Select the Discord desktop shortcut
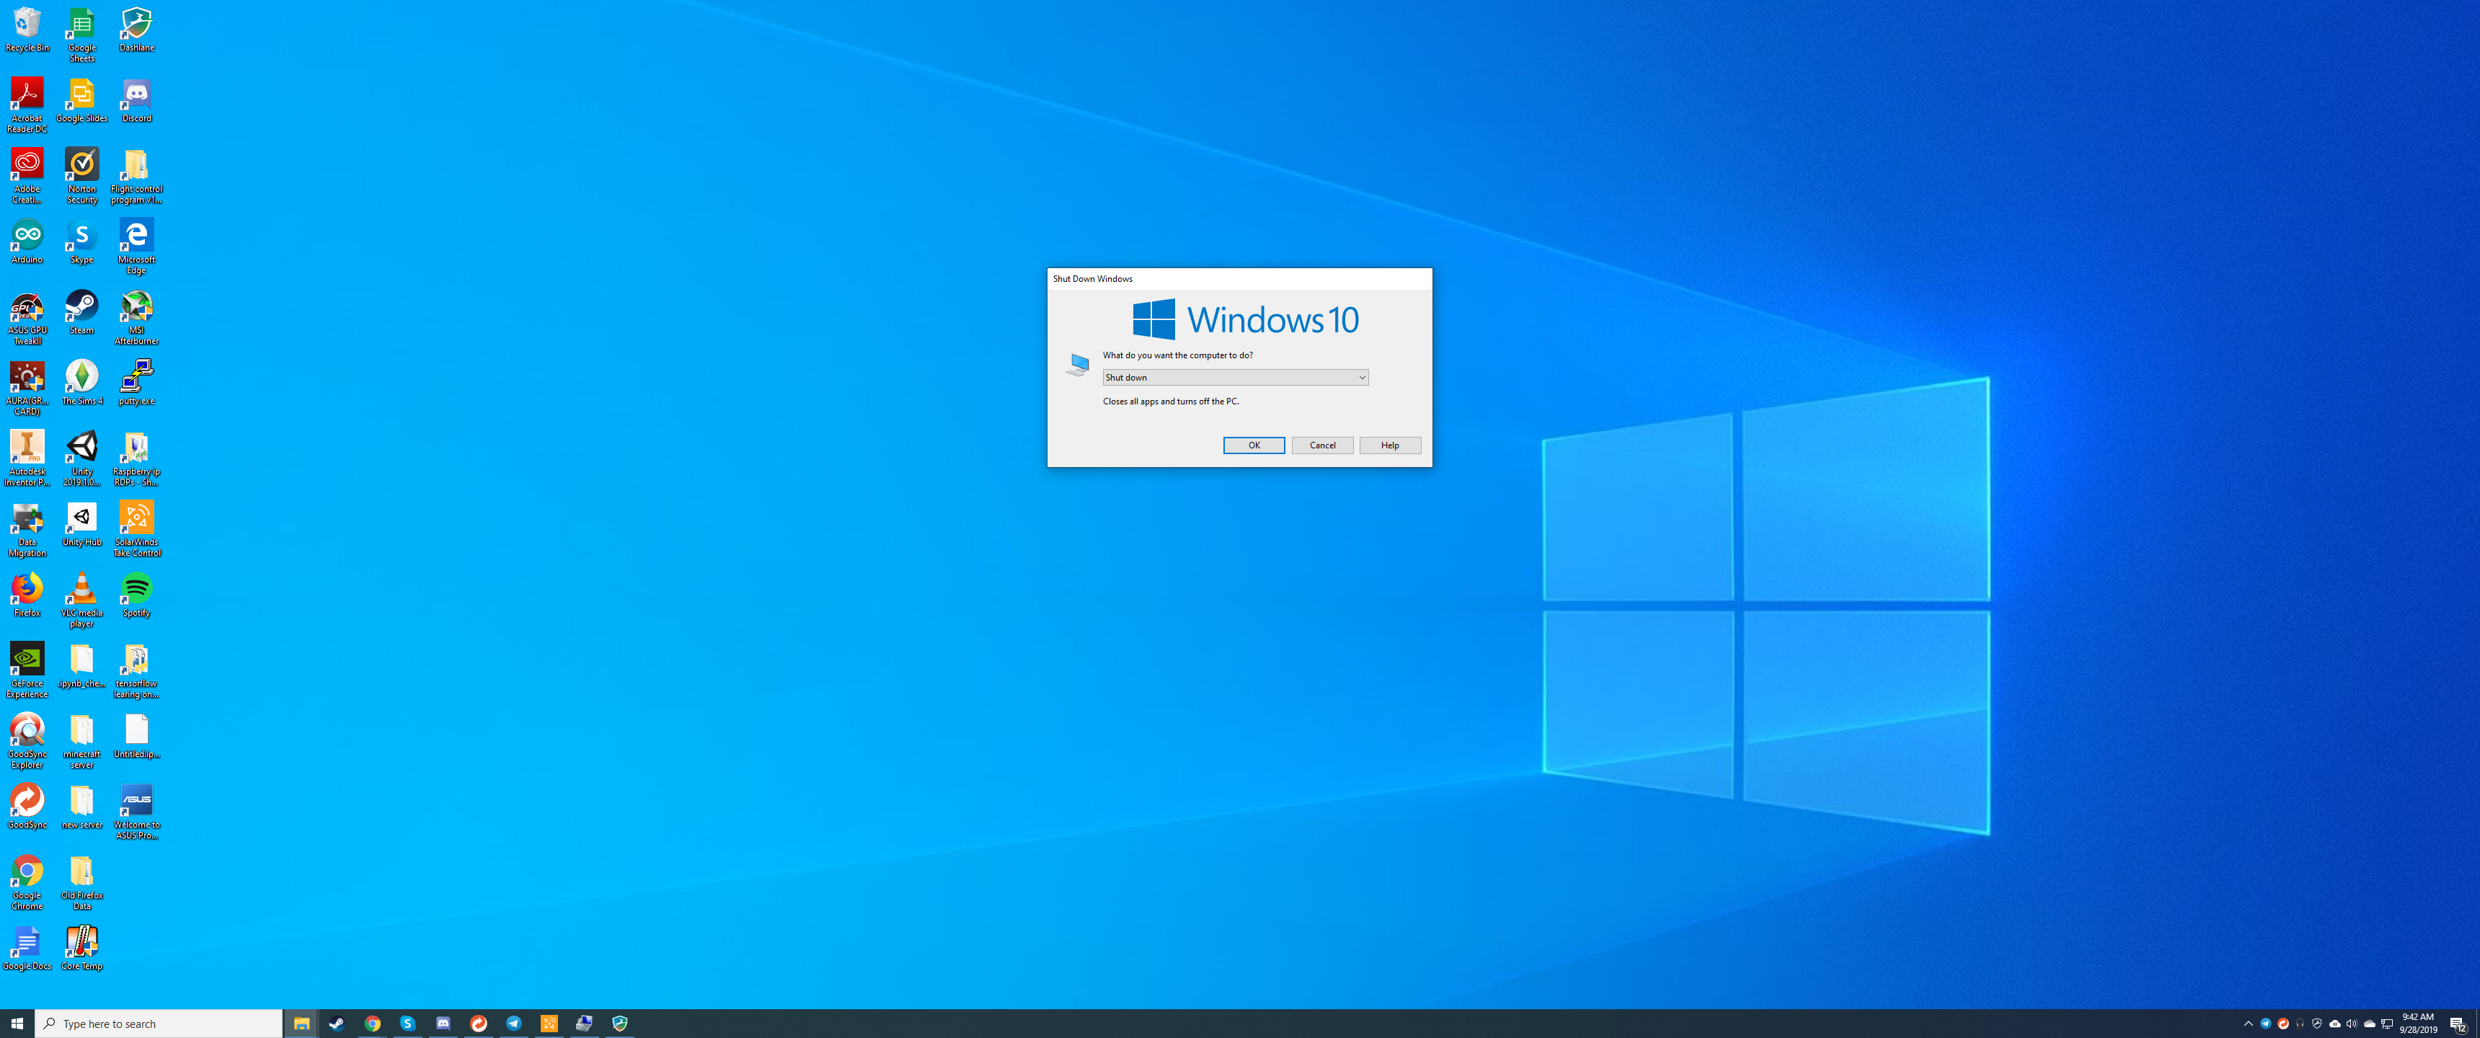This screenshot has height=1038, width=2480. tap(137, 101)
